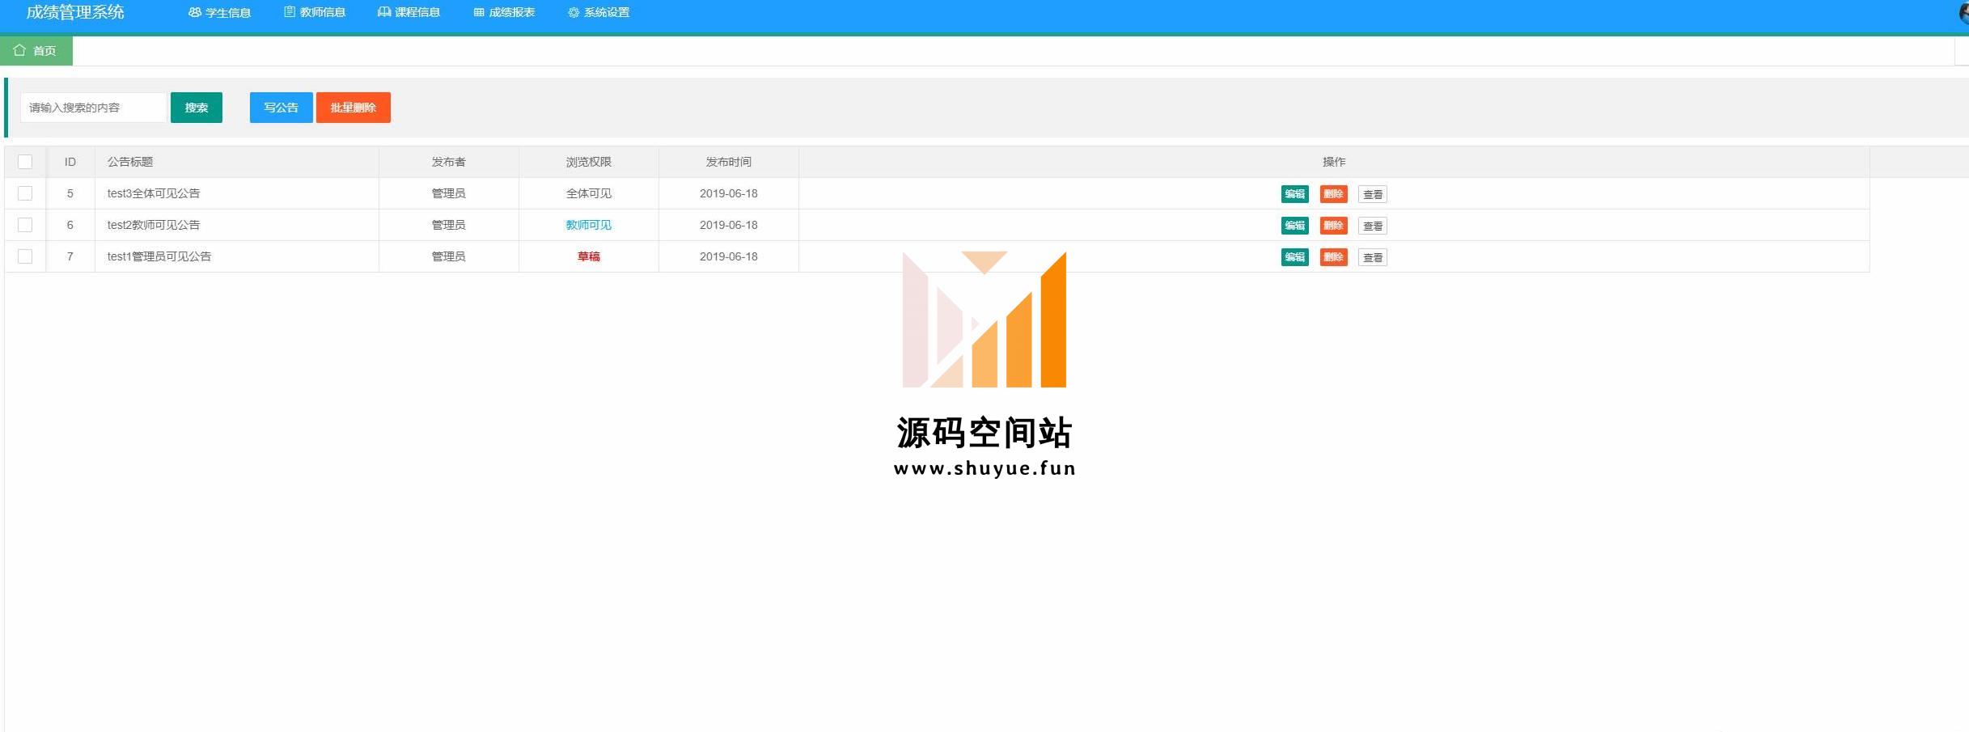View the test3全体可见公告 row

pyautogui.click(x=1373, y=194)
